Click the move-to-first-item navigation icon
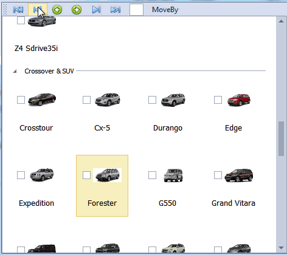 [18, 10]
